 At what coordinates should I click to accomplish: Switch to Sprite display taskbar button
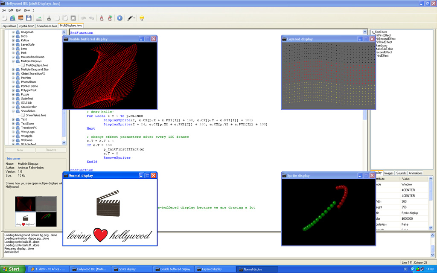click(131, 269)
